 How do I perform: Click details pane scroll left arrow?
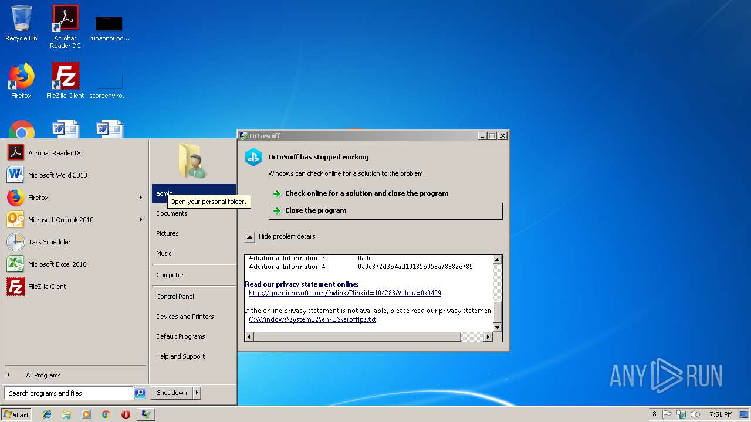[249, 337]
